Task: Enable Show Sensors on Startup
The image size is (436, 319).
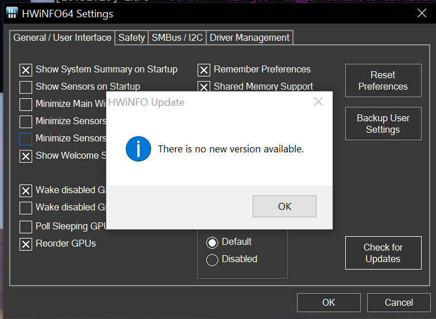Action: [x=26, y=87]
